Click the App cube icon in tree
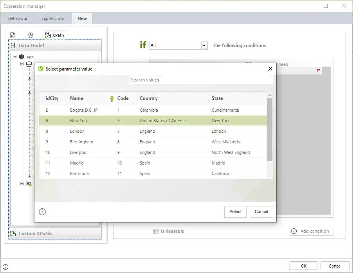 [x=22, y=57]
